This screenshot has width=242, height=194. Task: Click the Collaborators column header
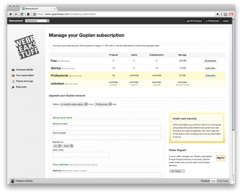(x=156, y=55)
